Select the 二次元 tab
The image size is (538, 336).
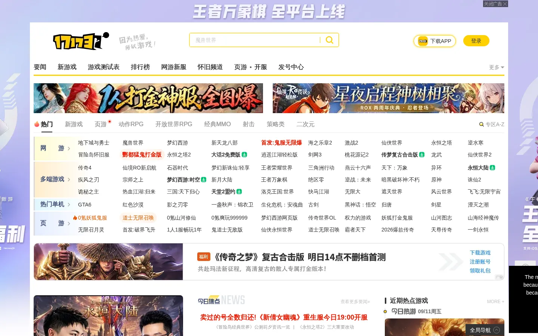306,124
